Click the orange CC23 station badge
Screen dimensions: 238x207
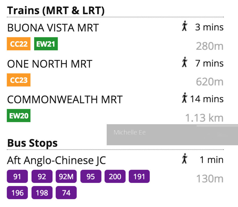tap(19, 80)
